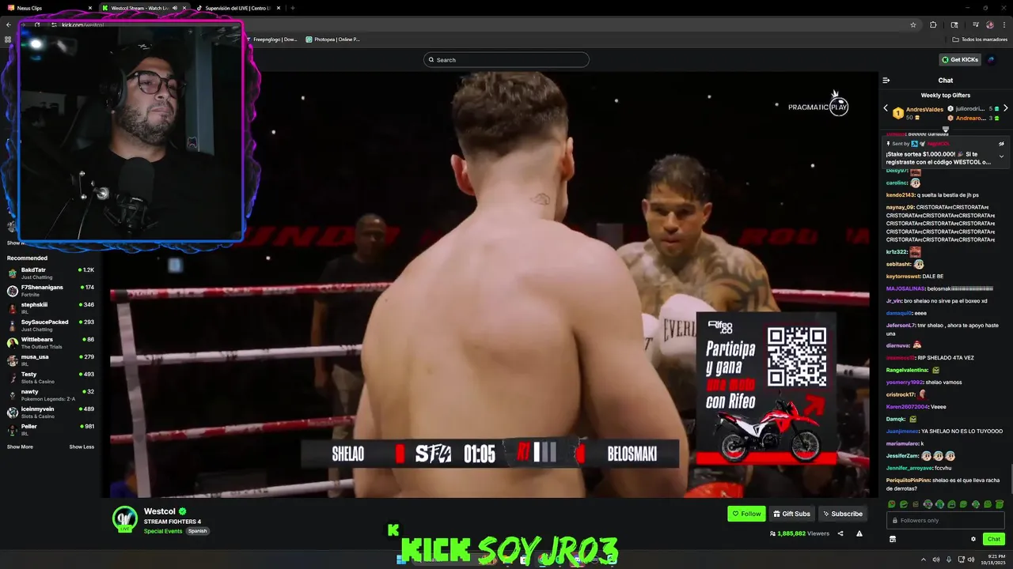Open chat settings gear
This screenshot has width=1013, height=569.
973,539
